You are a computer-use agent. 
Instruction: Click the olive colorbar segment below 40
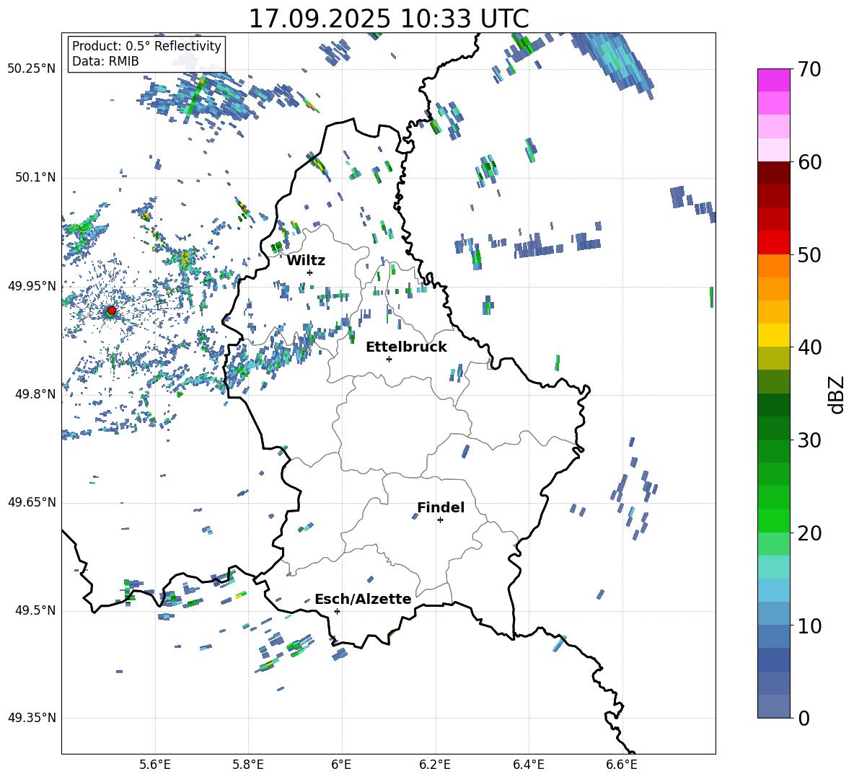pyautogui.click(x=773, y=358)
